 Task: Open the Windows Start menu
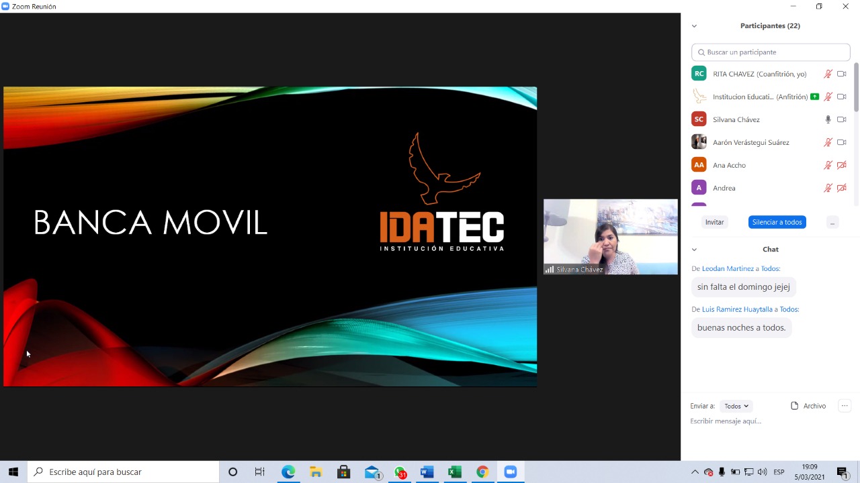[13, 472]
